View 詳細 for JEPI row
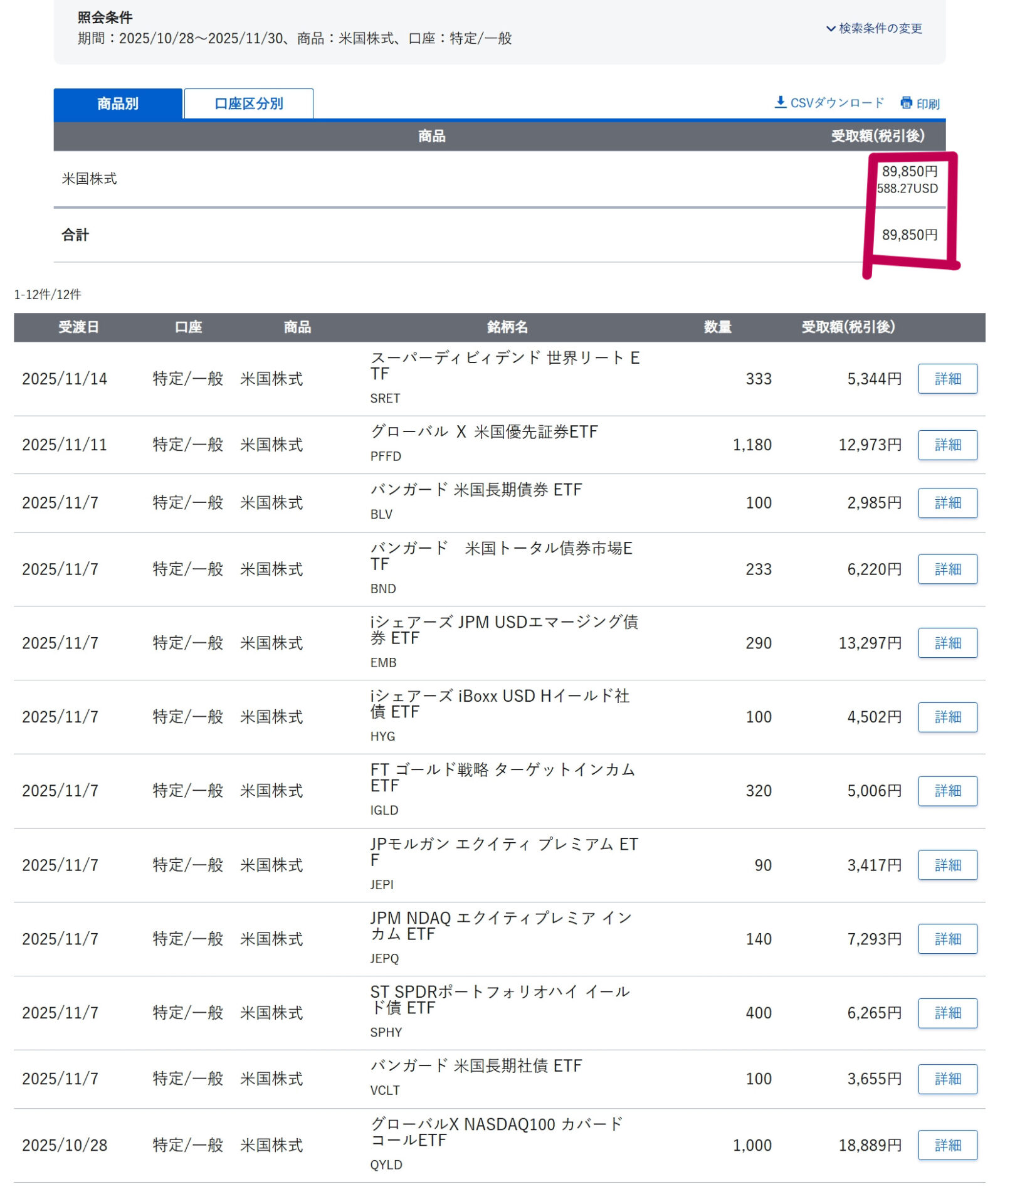The image size is (1010, 1204). point(947,865)
